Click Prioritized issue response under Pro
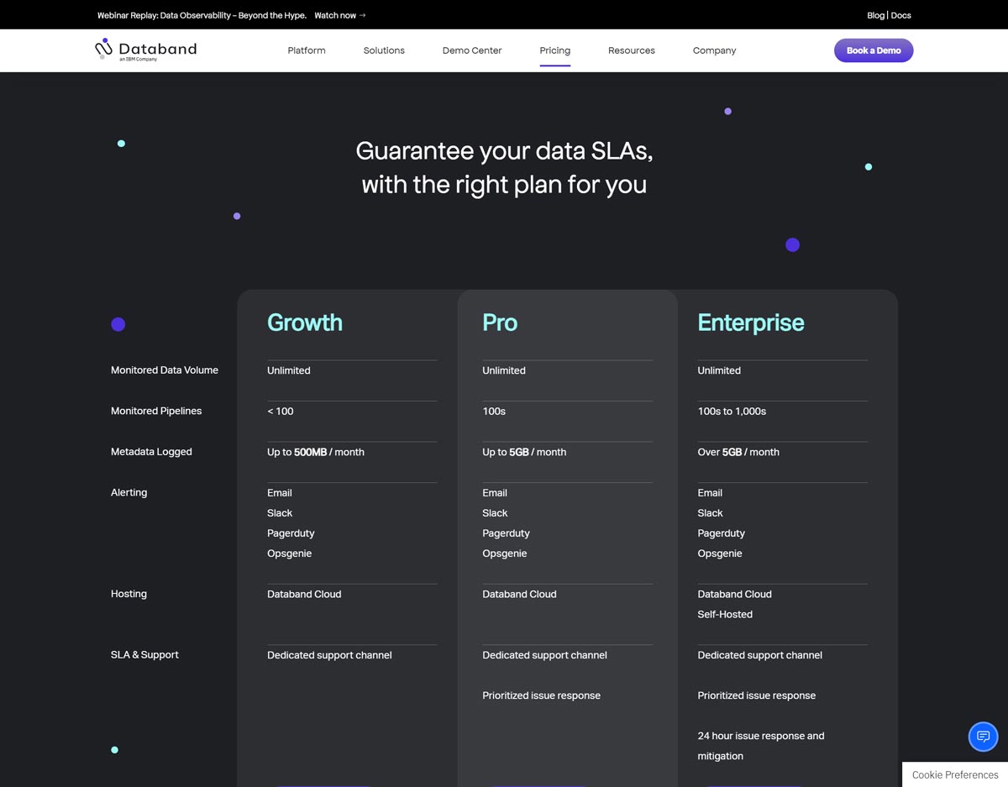The width and height of the screenshot is (1008, 787). [x=541, y=695]
